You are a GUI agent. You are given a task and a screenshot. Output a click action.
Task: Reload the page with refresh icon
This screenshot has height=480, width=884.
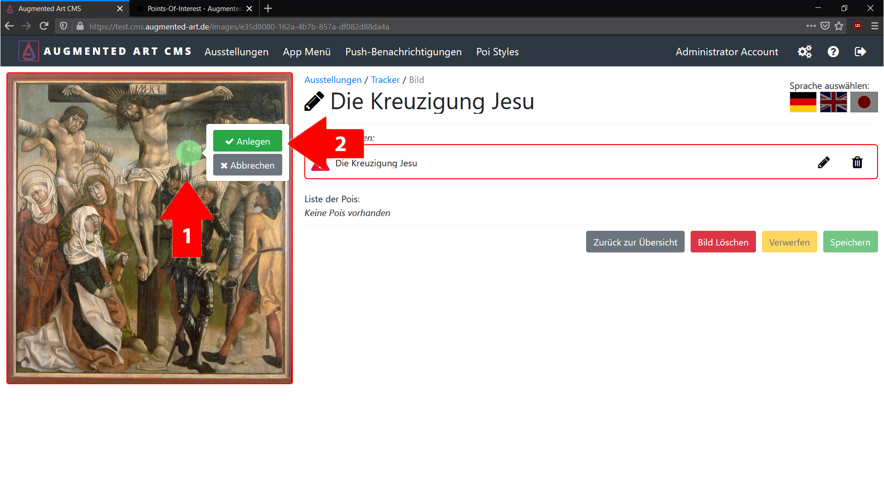[x=44, y=26]
